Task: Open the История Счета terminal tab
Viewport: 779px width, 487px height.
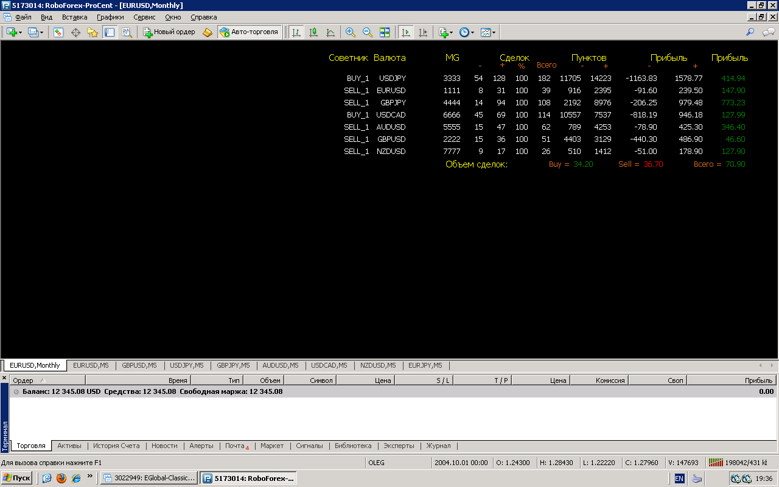Action: [x=116, y=446]
